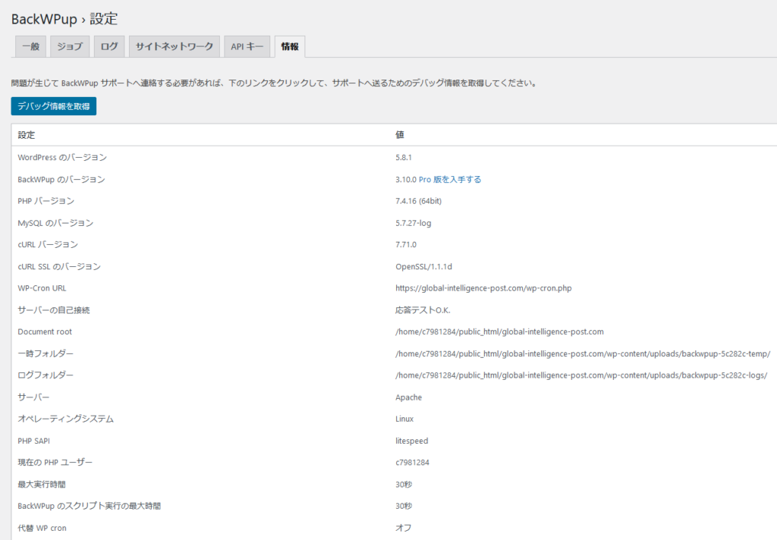Click the BackWPup › 設定 page heading

(x=64, y=19)
